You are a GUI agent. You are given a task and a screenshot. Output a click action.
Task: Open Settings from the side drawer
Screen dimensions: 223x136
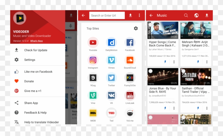(30, 60)
